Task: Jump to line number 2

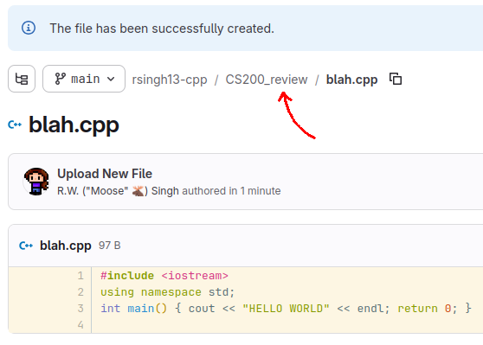Action: (80, 291)
